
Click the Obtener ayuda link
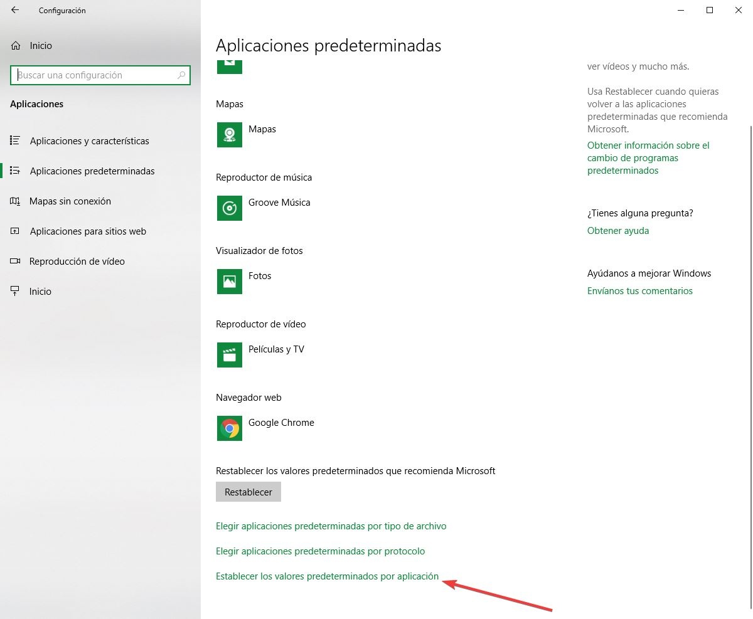coord(618,231)
